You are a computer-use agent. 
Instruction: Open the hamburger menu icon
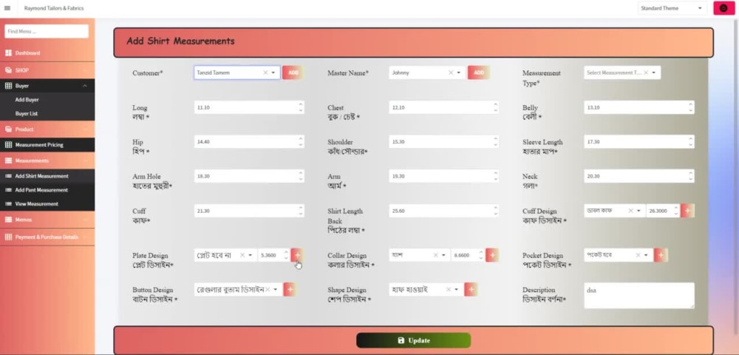(7, 8)
